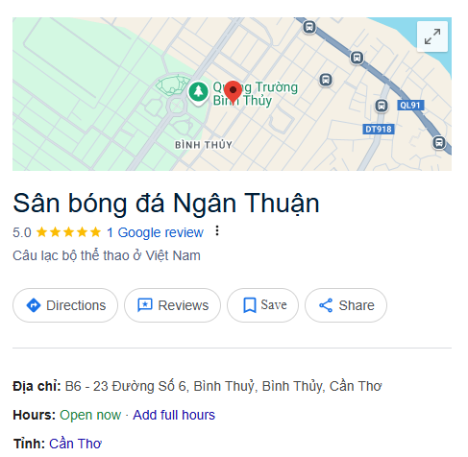468x457 pixels.
Task: Select the topmost bus stop icon on map
Action: tap(309, 27)
